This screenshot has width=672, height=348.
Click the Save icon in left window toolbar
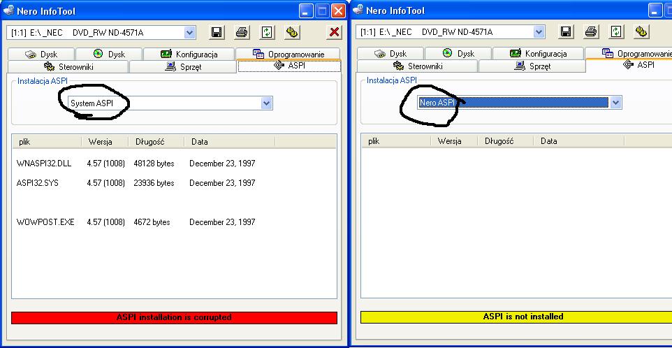pos(217,32)
